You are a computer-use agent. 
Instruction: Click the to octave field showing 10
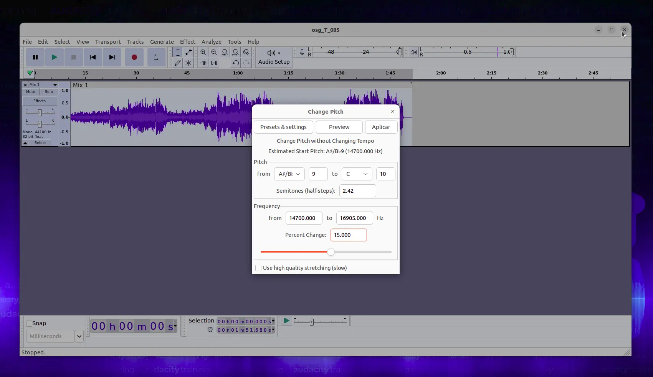386,174
